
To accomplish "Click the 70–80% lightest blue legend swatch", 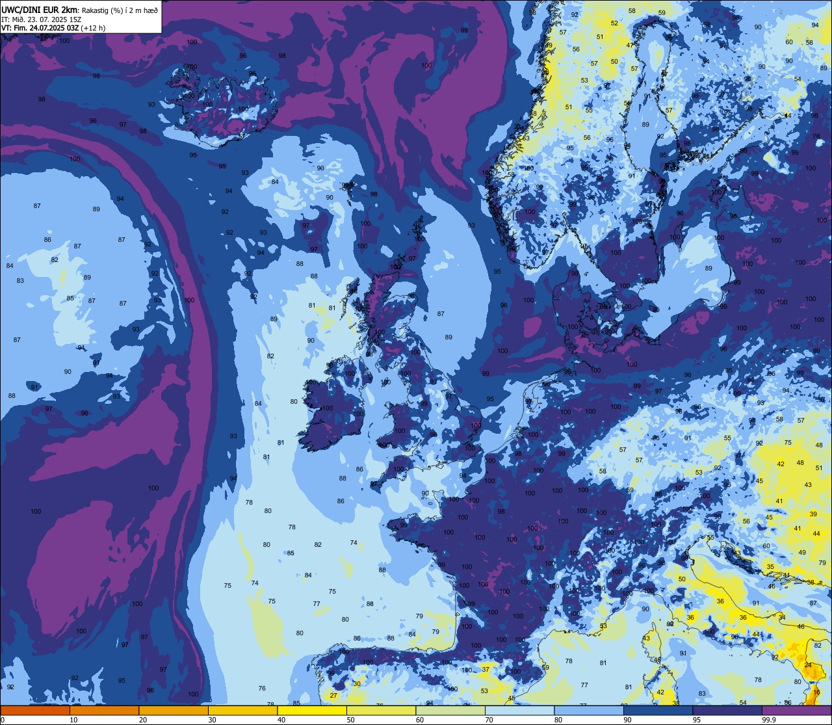I will tap(519, 711).
